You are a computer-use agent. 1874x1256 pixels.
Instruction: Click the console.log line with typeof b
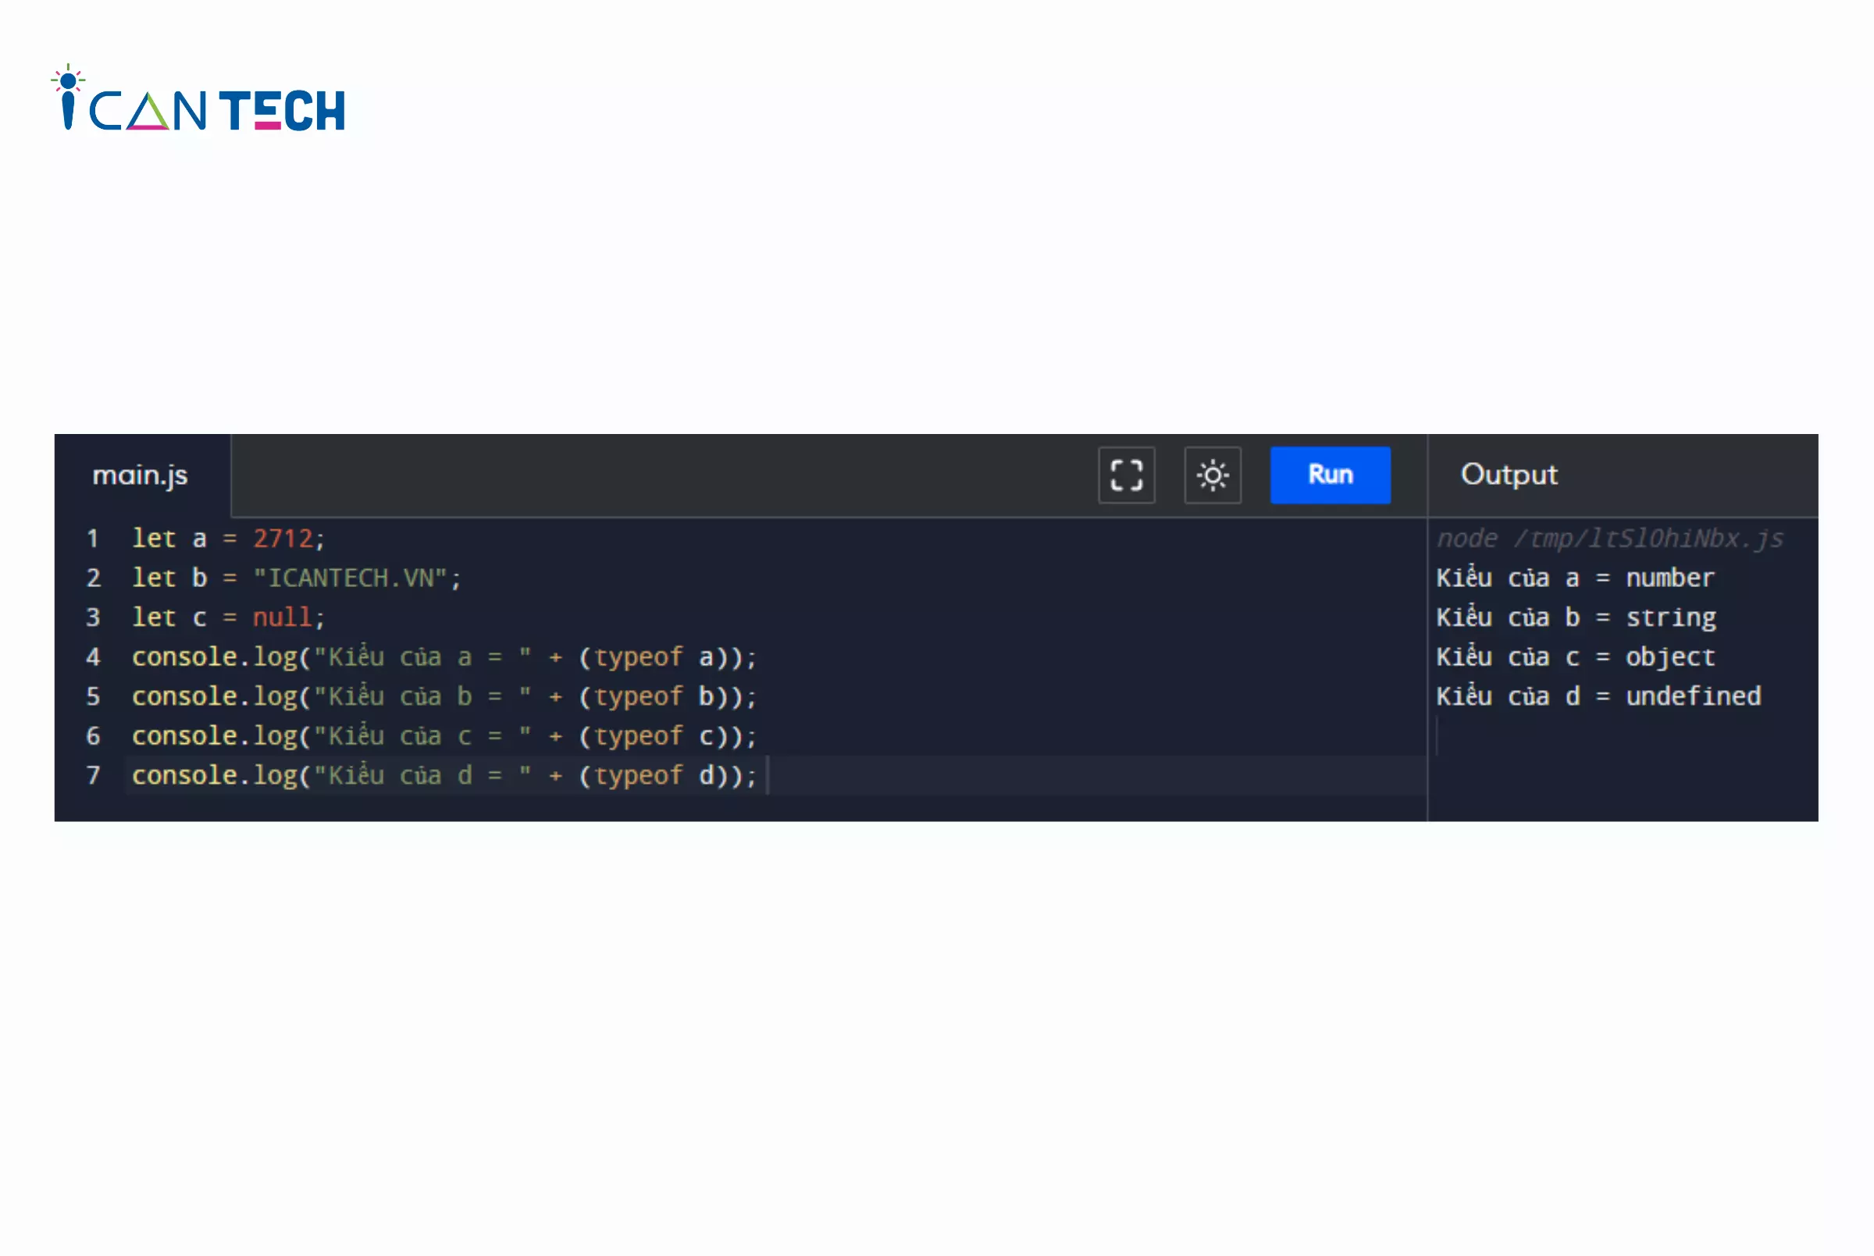[x=444, y=696]
